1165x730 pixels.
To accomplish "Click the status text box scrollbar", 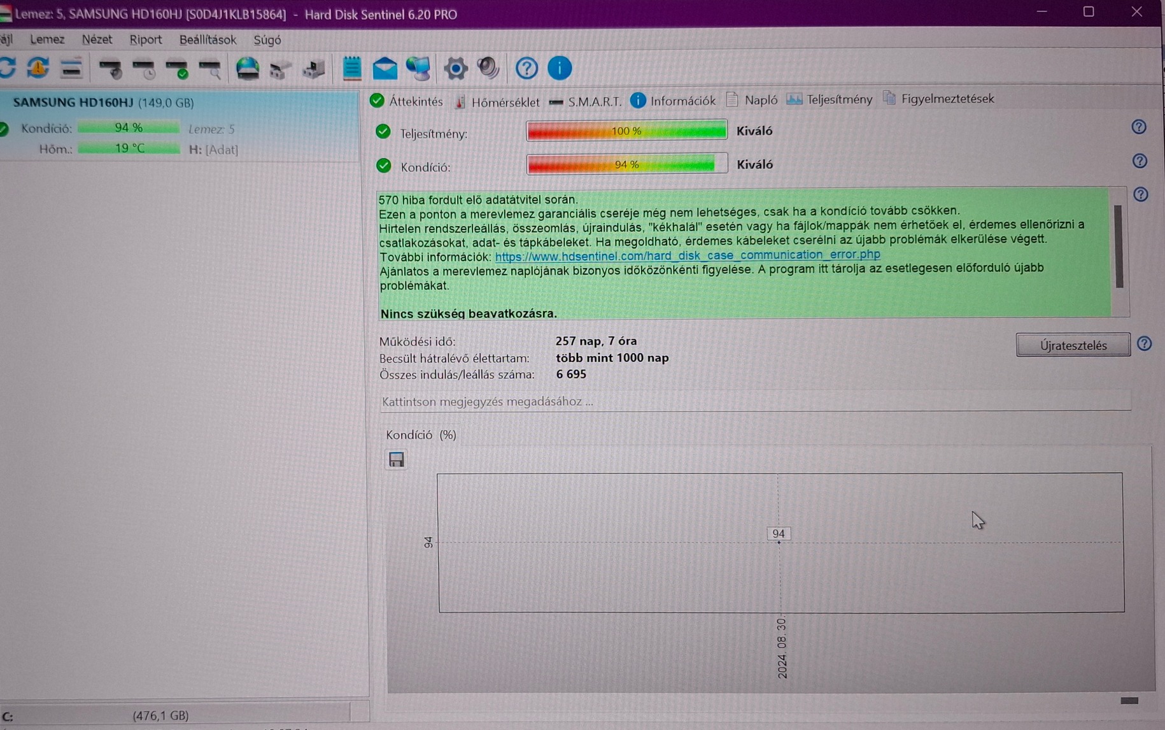I will (x=1119, y=247).
